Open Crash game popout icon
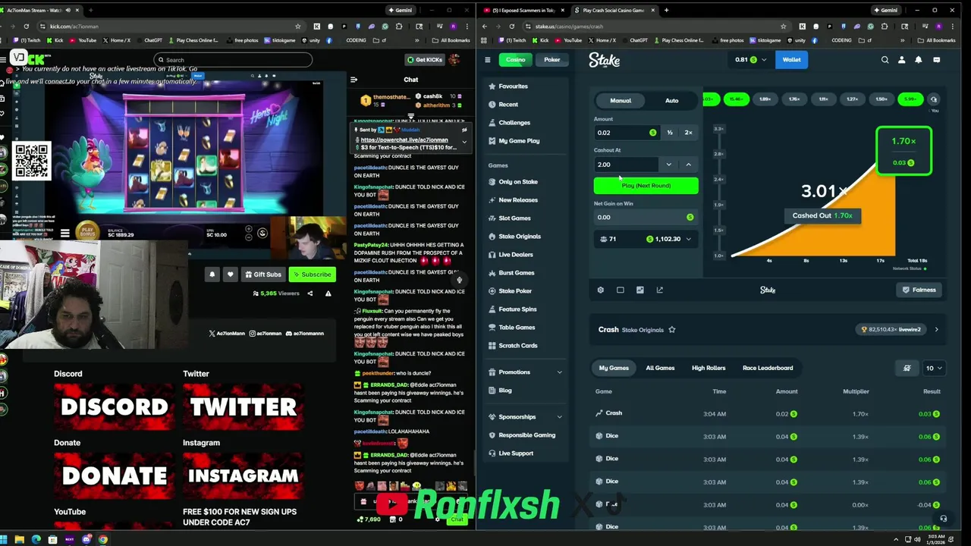 coord(660,290)
